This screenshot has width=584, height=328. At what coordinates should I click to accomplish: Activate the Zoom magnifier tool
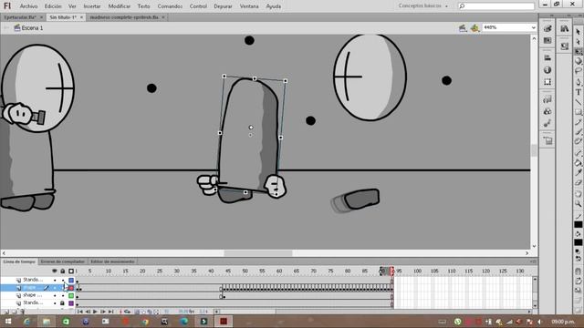pos(578,203)
